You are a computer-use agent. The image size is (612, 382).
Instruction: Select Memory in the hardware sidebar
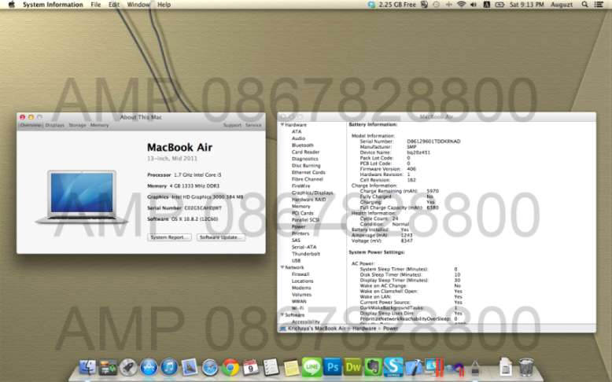(300, 207)
